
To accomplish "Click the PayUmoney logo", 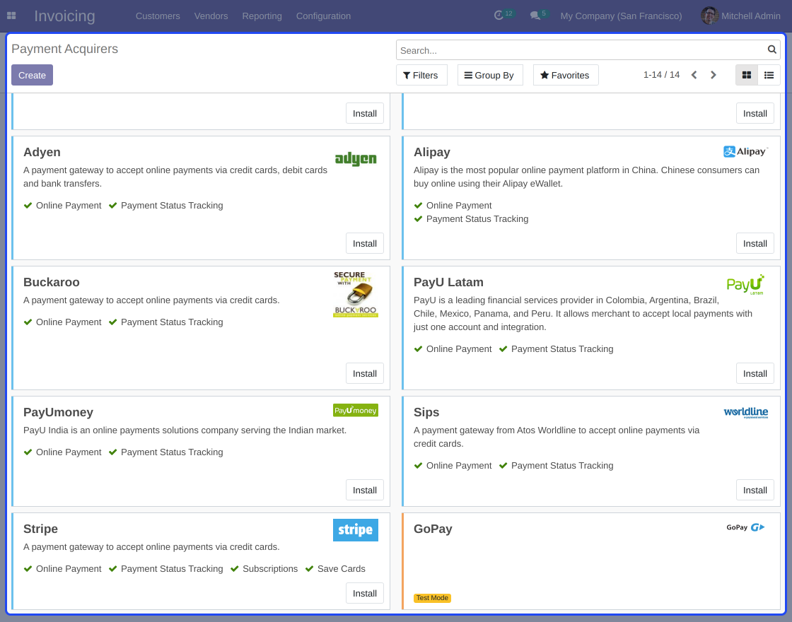I will coord(356,410).
